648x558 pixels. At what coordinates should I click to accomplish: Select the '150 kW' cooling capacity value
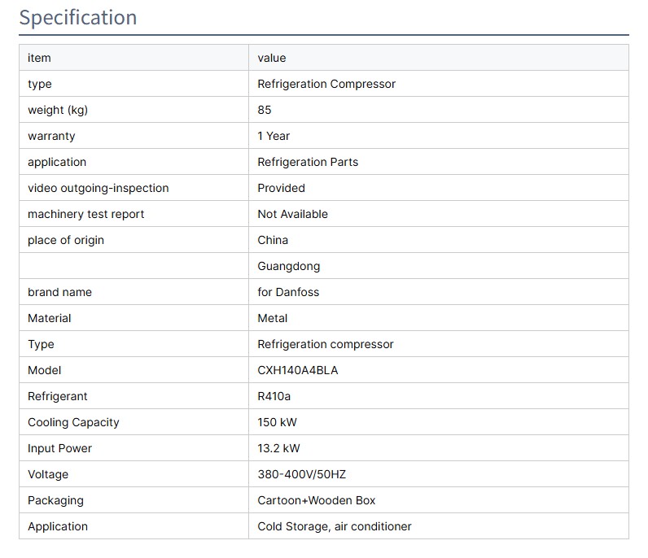click(x=278, y=422)
